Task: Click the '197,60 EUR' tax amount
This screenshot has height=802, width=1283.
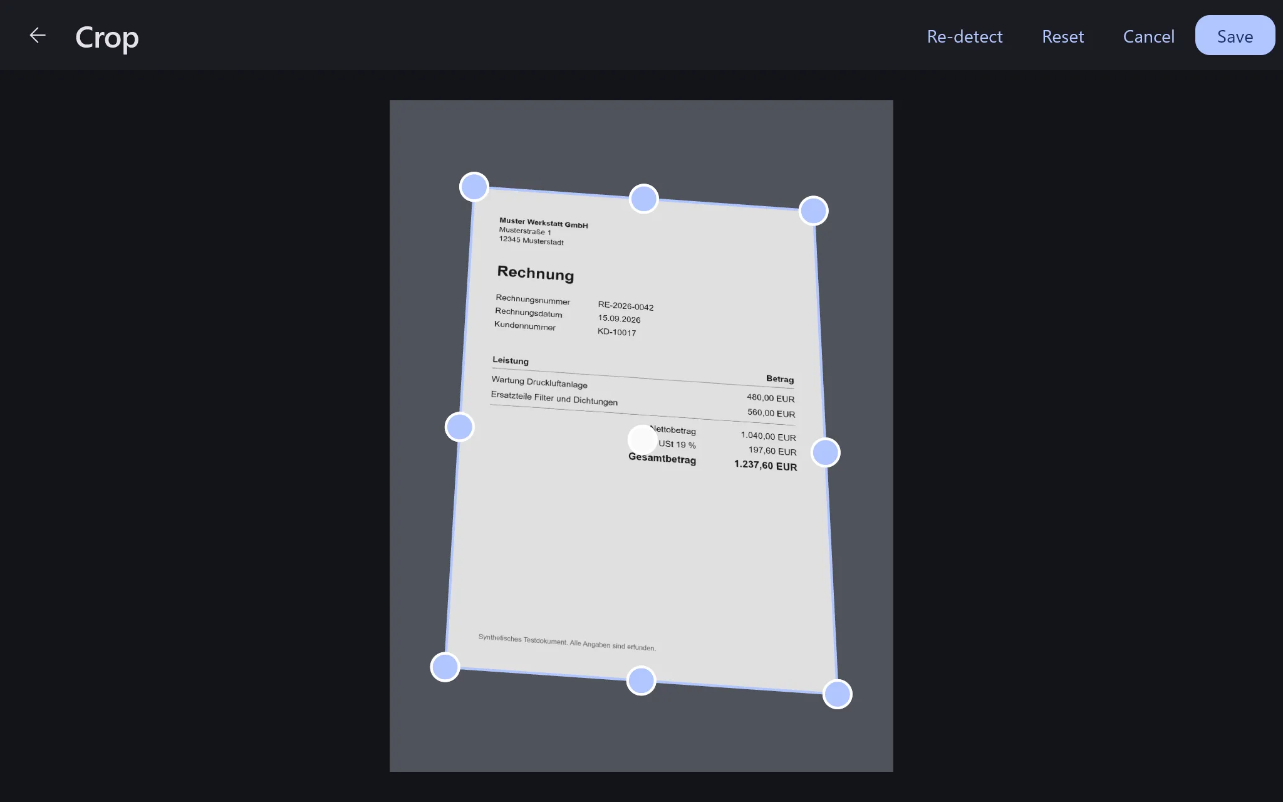Action: [x=772, y=450]
